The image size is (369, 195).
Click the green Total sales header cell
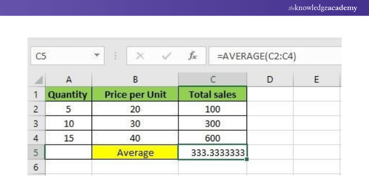[x=213, y=94]
